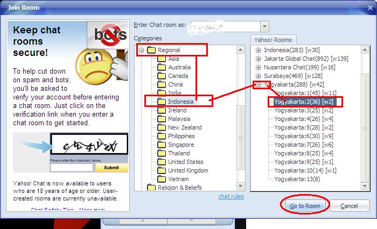Viewport: 377px width, 229px height.
Task: Select the India folder icon
Action: tap(162, 93)
